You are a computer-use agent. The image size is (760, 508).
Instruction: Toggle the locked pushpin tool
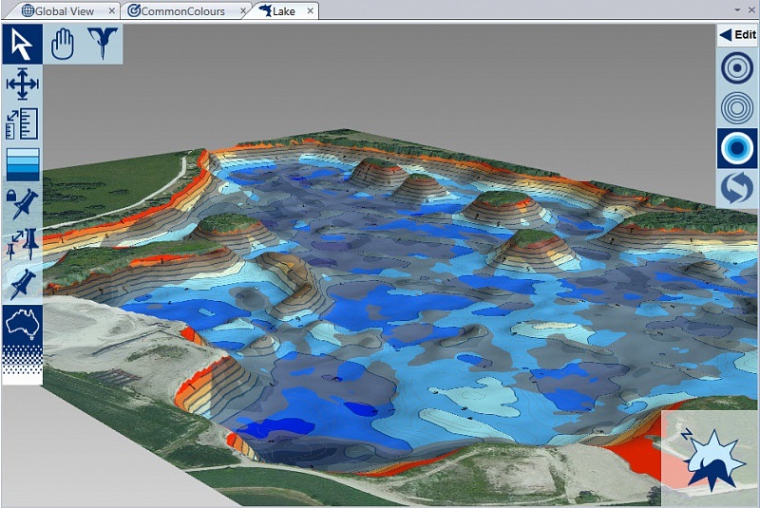22,204
